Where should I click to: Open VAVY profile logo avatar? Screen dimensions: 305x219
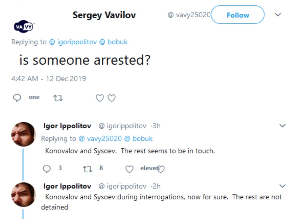(x=24, y=27)
